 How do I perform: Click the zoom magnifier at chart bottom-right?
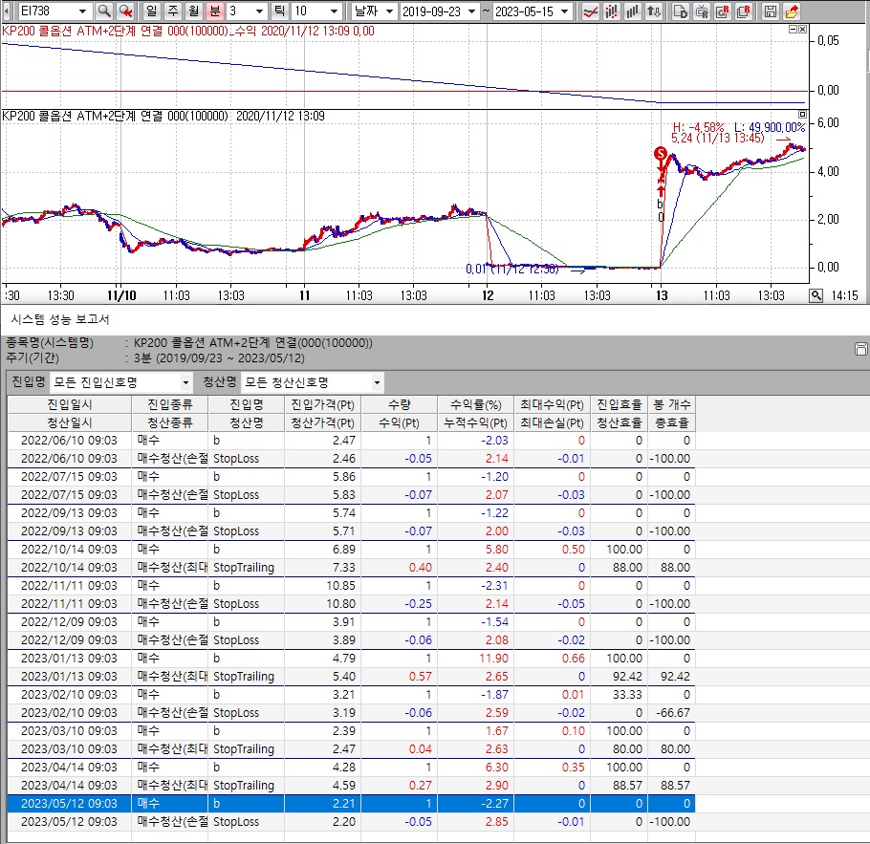coord(816,295)
